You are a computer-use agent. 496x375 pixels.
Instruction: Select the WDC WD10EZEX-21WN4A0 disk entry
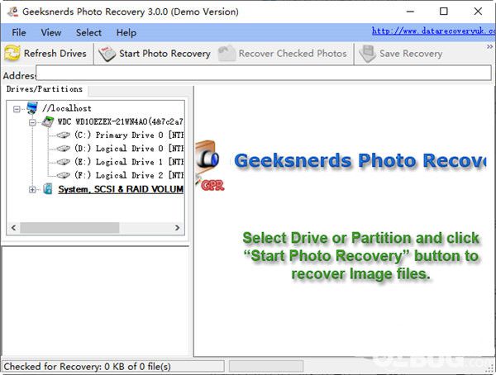pyautogui.click(x=121, y=121)
